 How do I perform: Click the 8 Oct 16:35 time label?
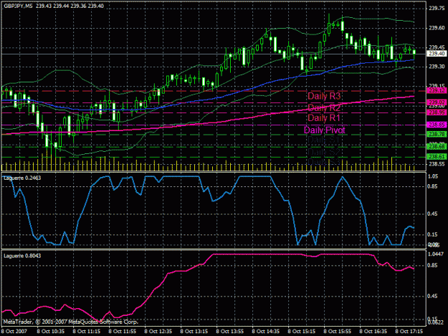point(373,332)
